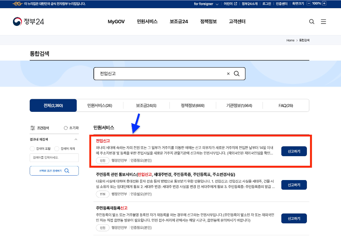Click the search magnifier inside the search bar
The image size is (341, 237).
coord(237,73)
